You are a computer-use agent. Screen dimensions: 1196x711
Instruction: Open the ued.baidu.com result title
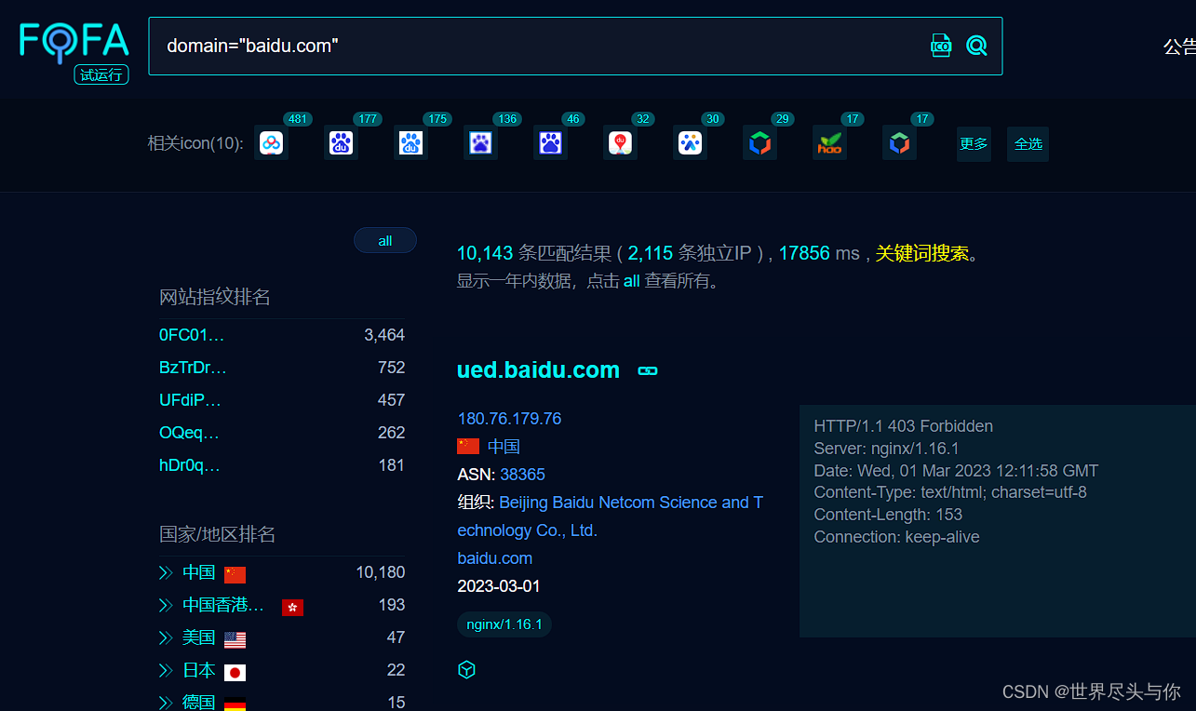538,369
